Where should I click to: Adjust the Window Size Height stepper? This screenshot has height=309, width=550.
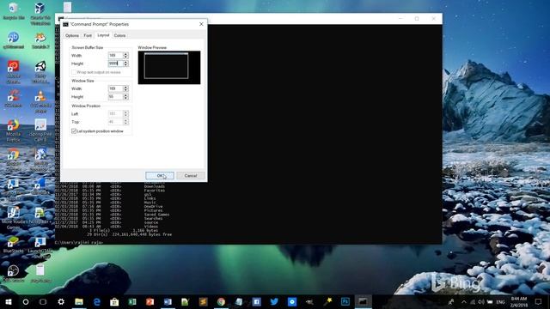(125, 97)
